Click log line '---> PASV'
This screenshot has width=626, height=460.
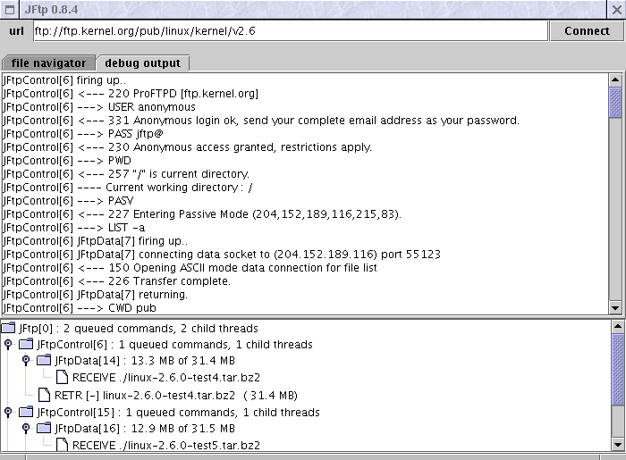click(68, 201)
